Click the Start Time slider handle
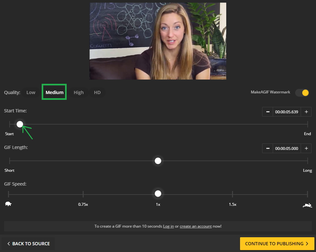Screen dimensions: 316x252 (x=20, y=124)
